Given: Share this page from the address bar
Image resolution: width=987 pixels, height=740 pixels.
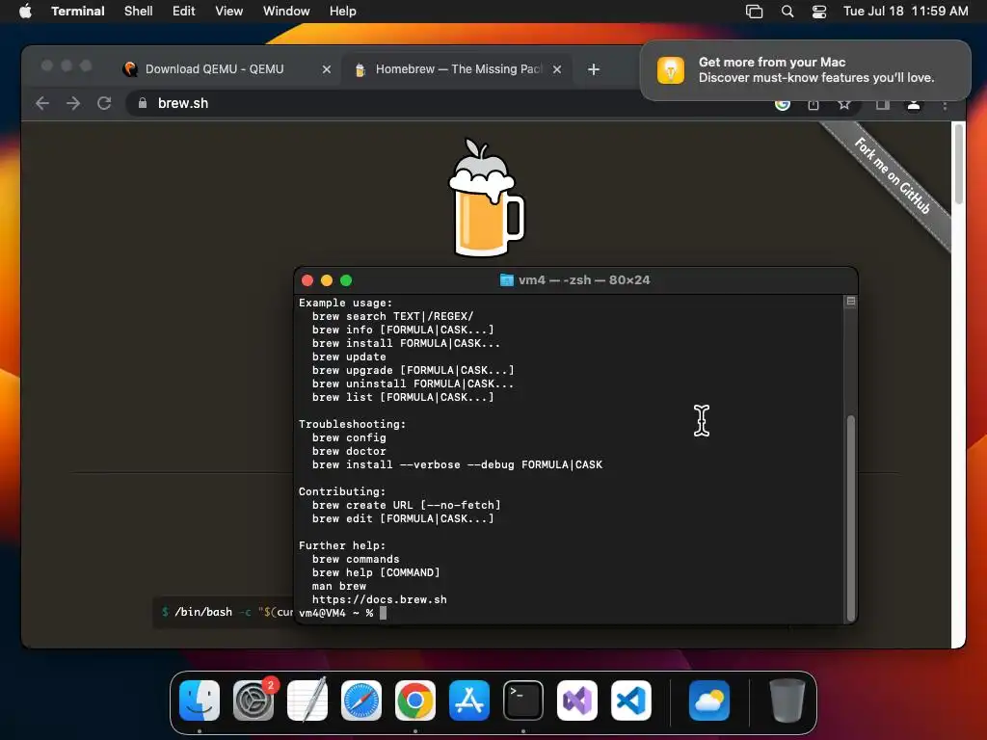Looking at the screenshot, I should click(x=814, y=104).
